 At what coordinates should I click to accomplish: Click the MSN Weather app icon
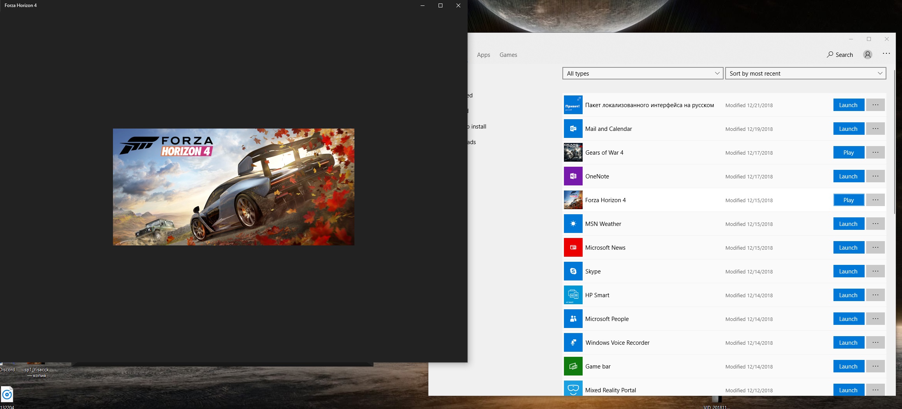(x=573, y=224)
